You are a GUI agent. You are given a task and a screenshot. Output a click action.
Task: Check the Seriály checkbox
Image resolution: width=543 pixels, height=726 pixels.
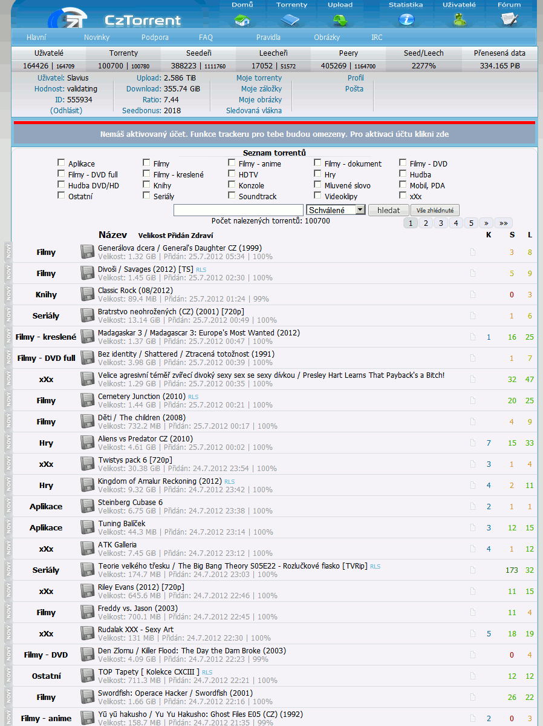click(x=146, y=196)
